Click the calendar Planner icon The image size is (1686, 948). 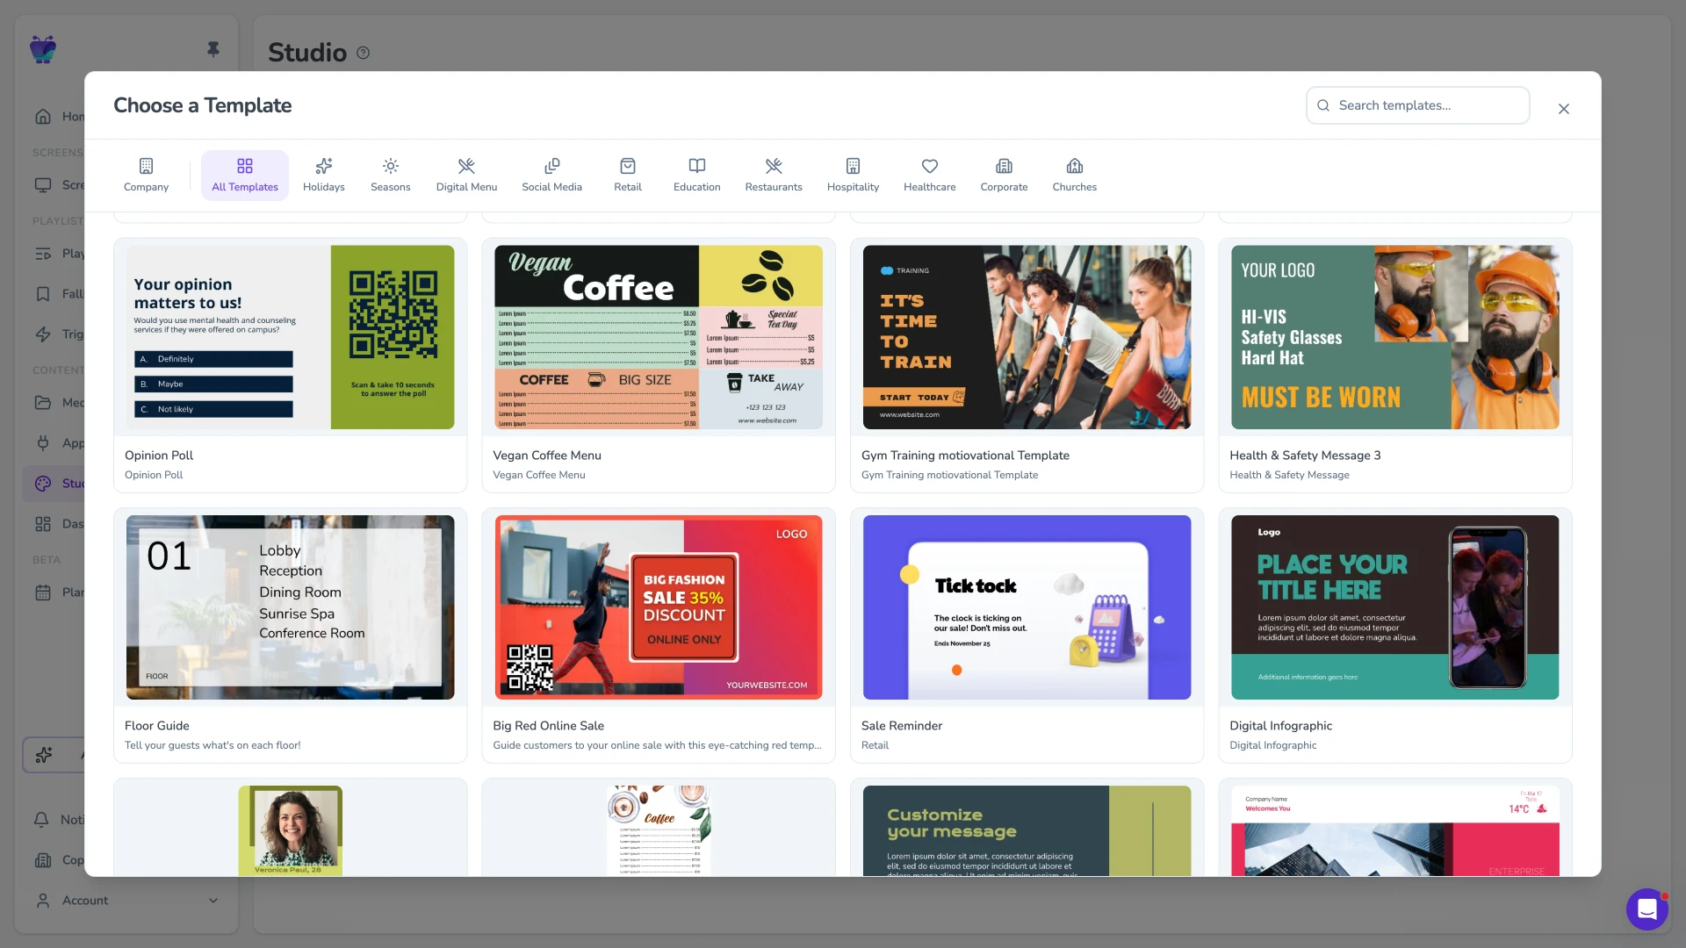coord(43,592)
